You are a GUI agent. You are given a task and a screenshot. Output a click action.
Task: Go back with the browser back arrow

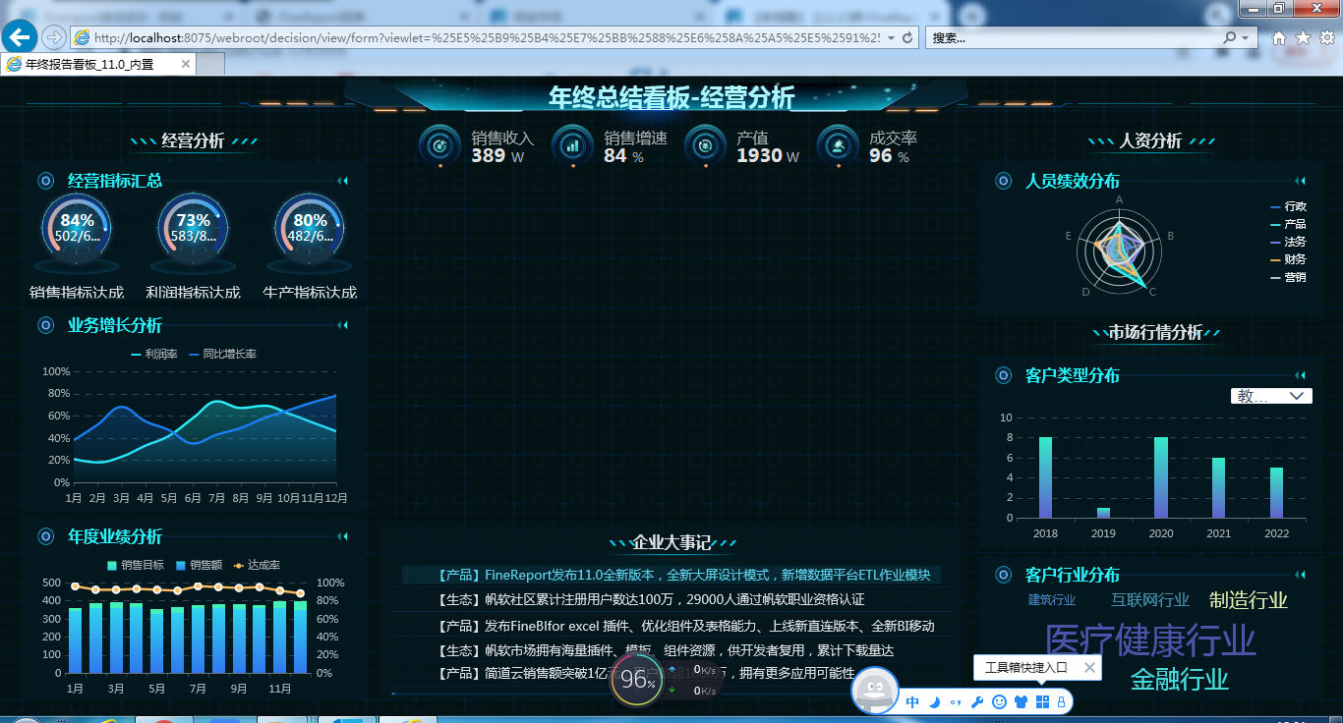[20, 37]
